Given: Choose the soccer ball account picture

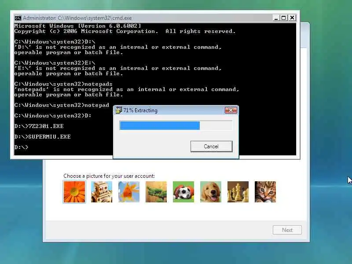Looking at the screenshot, I should click(183, 192).
